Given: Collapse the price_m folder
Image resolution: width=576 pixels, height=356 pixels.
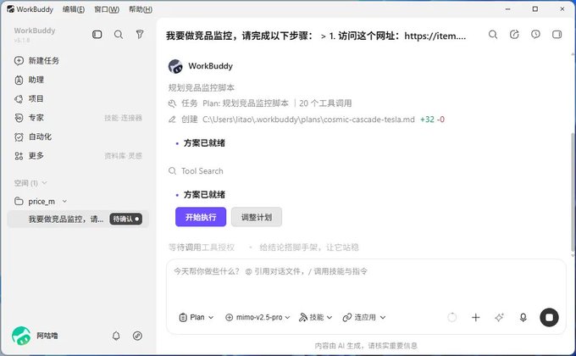Looking at the screenshot, I should (x=64, y=201).
